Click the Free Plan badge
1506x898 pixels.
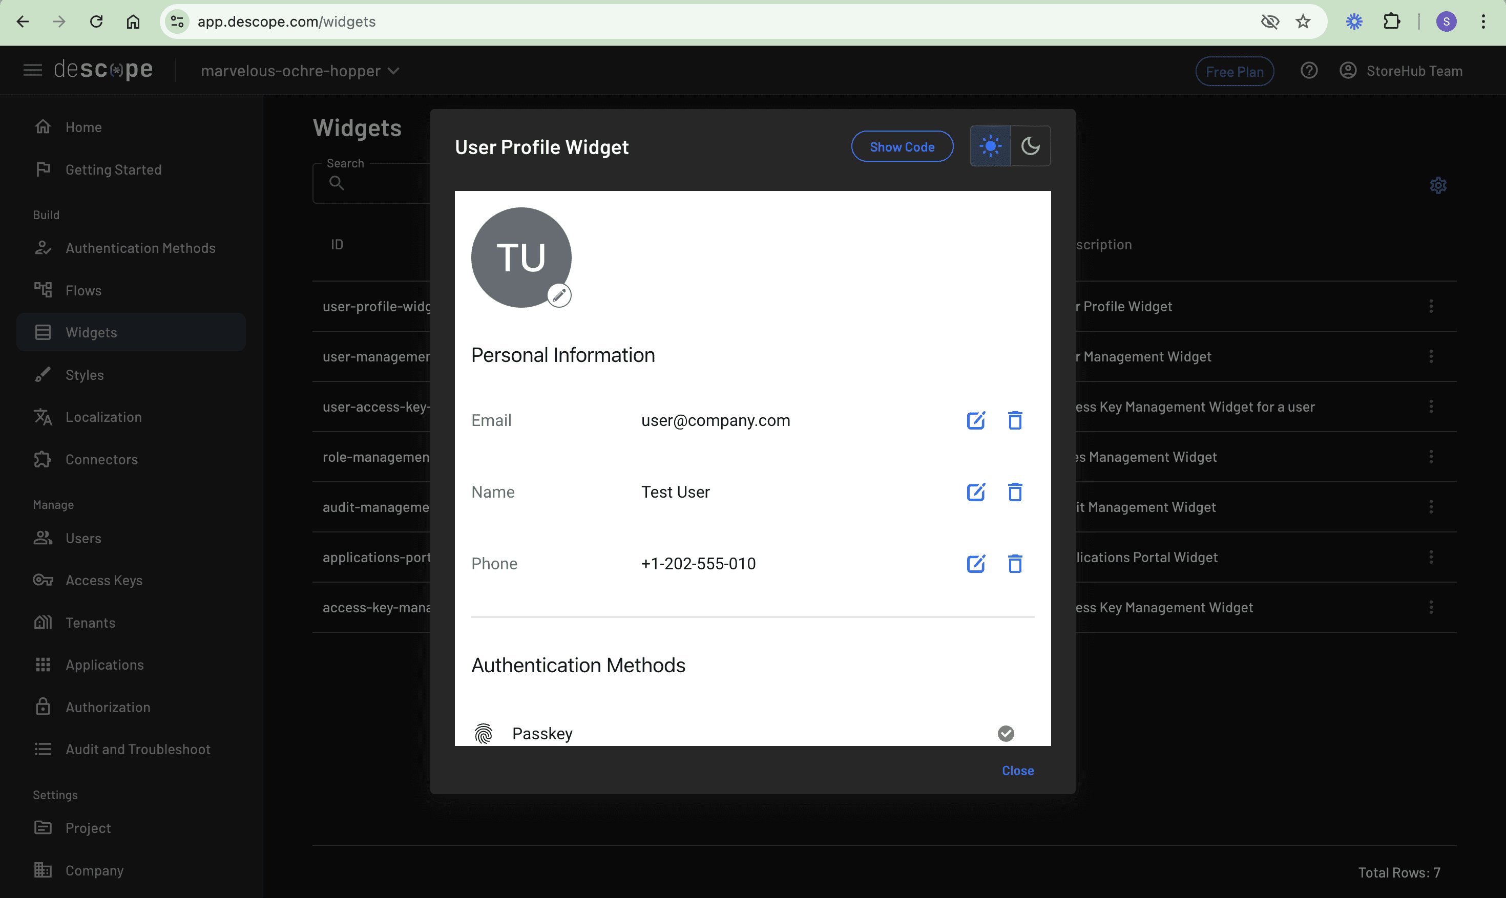coord(1234,71)
